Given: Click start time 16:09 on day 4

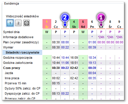Looking at the screenshot, I should click(74, 58).
